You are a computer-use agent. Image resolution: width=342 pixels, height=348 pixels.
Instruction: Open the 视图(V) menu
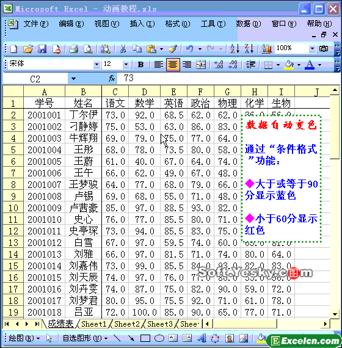click(x=107, y=24)
